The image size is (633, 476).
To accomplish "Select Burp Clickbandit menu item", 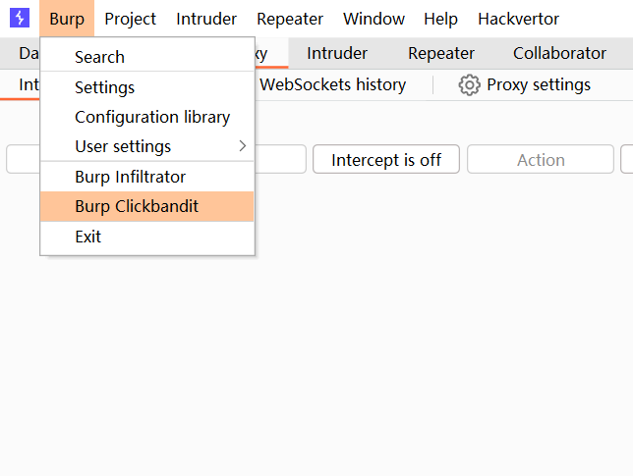I will pyautogui.click(x=137, y=206).
